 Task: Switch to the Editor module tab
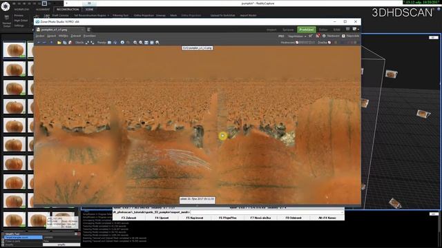pos(323,30)
